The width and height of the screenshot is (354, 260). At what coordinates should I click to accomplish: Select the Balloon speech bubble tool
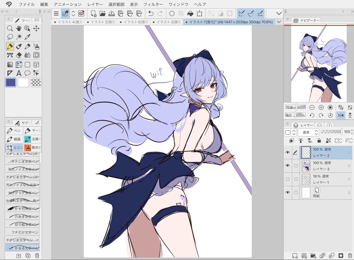pos(27,73)
